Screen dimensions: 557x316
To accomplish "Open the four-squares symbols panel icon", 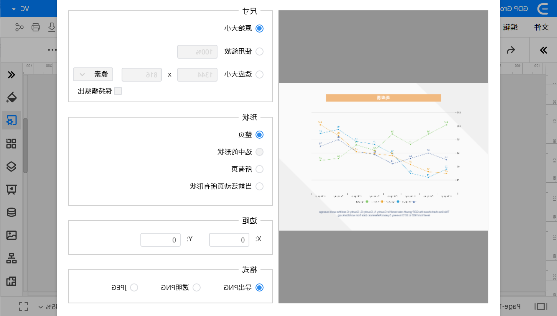I will (x=12, y=144).
